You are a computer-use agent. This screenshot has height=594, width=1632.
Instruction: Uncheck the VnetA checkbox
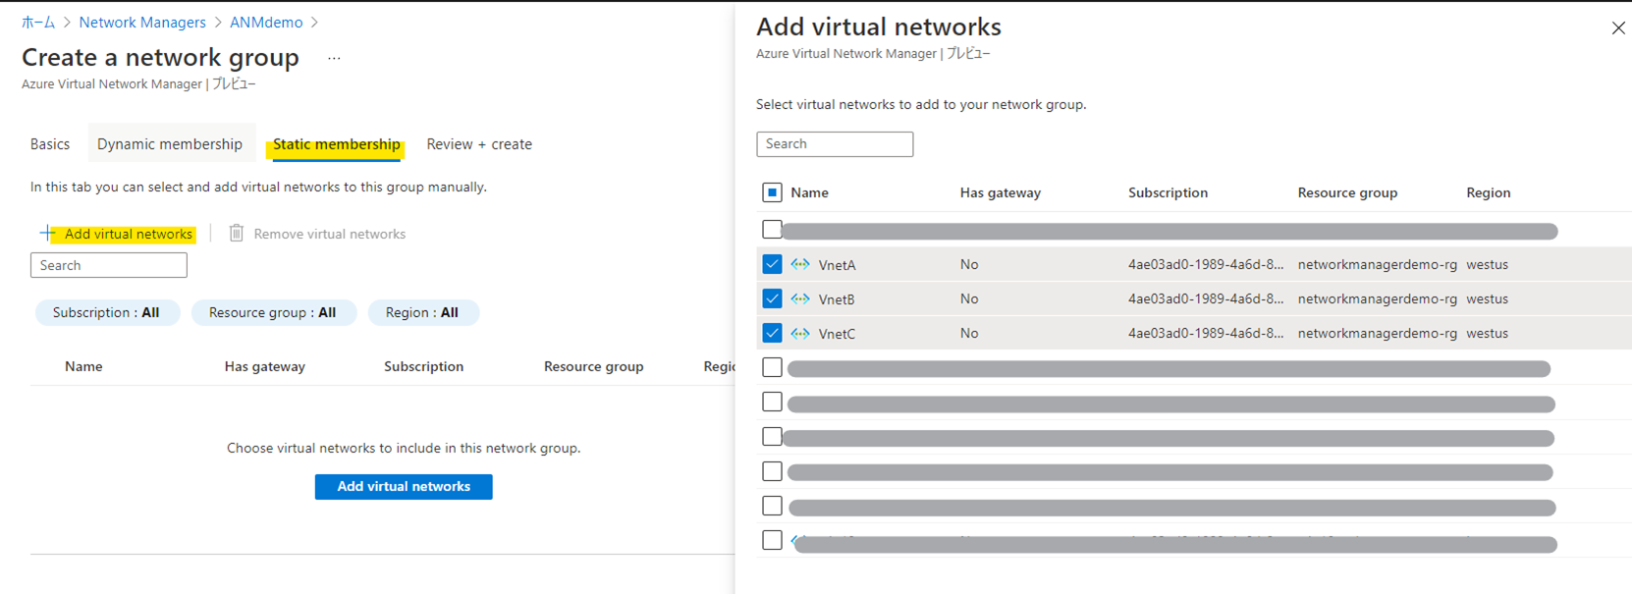(x=772, y=264)
